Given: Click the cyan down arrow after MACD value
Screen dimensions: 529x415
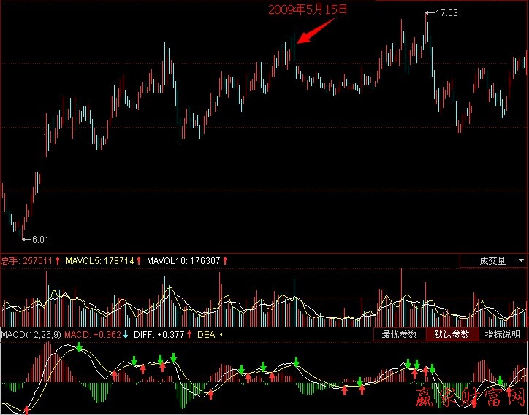Looking at the screenshot, I should pos(125,335).
